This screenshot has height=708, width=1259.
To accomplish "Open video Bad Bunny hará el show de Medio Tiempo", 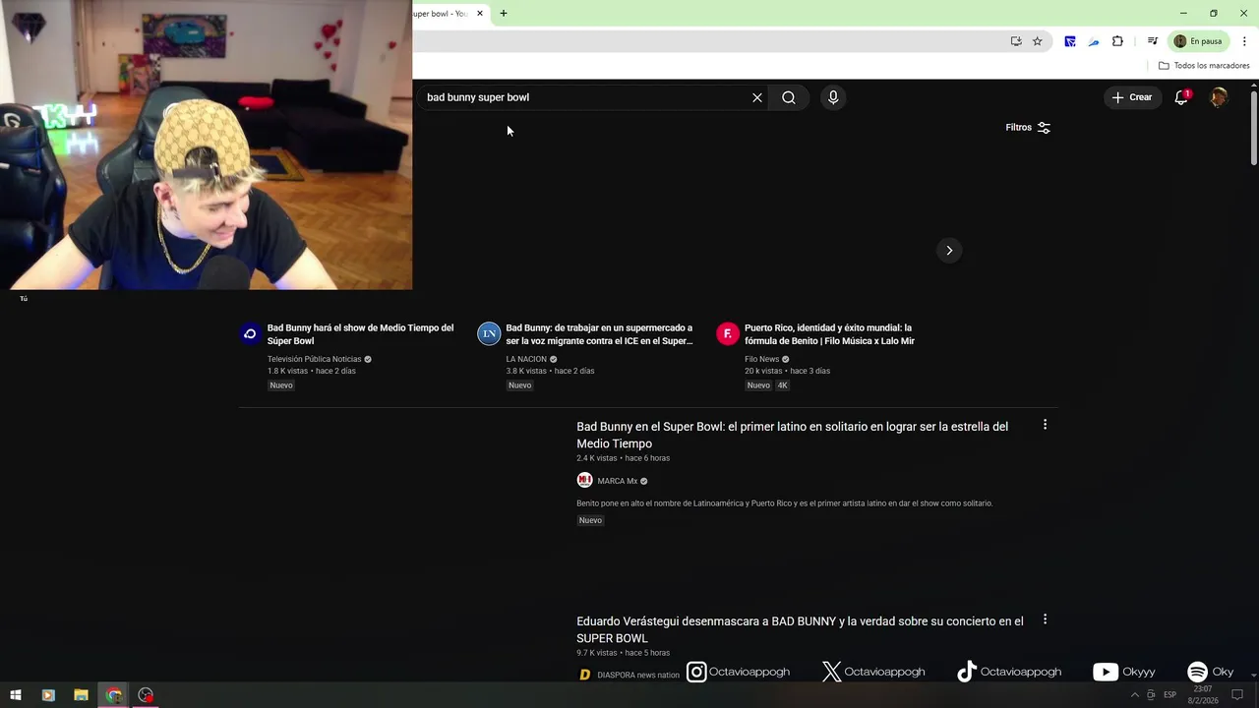I will (x=360, y=334).
